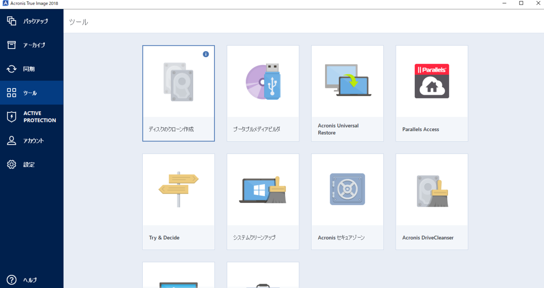Launch ブータブルメディアビルダ label
This screenshot has height=288, width=544.
[x=257, y=129]
